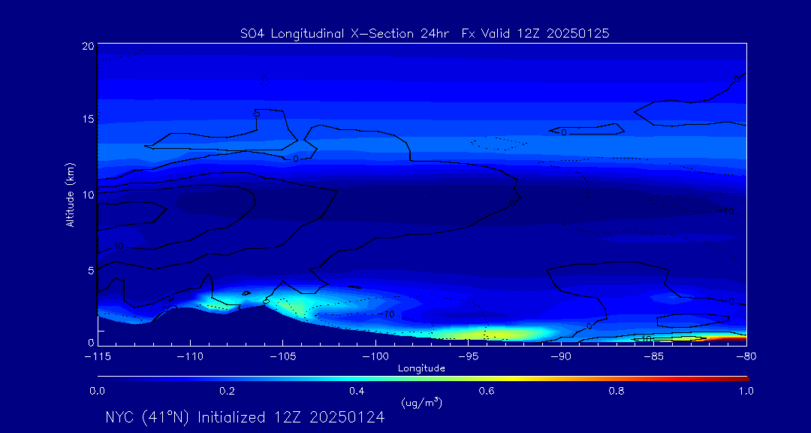The image size is (811, 433).
Task: Click the longitude tick label "-100"
Action: point(375,357)
